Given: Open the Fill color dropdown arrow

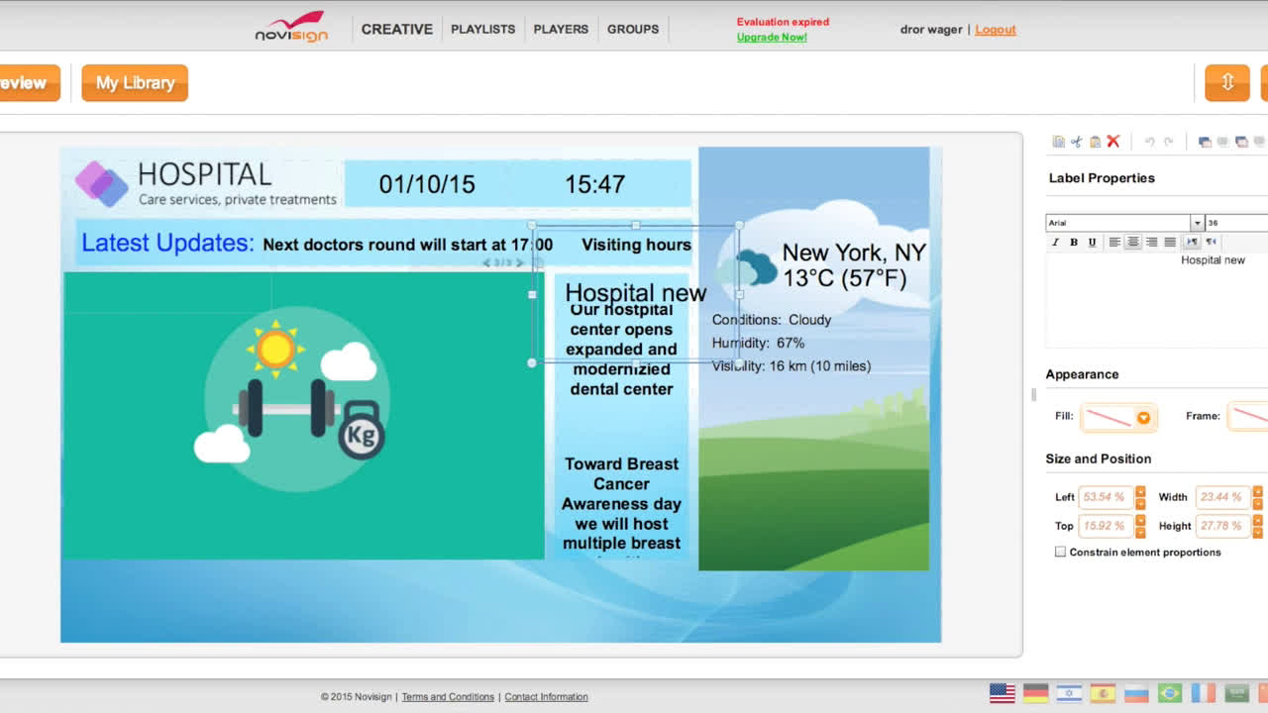Looking at the screenshot, I should (x=1143, y=418).
